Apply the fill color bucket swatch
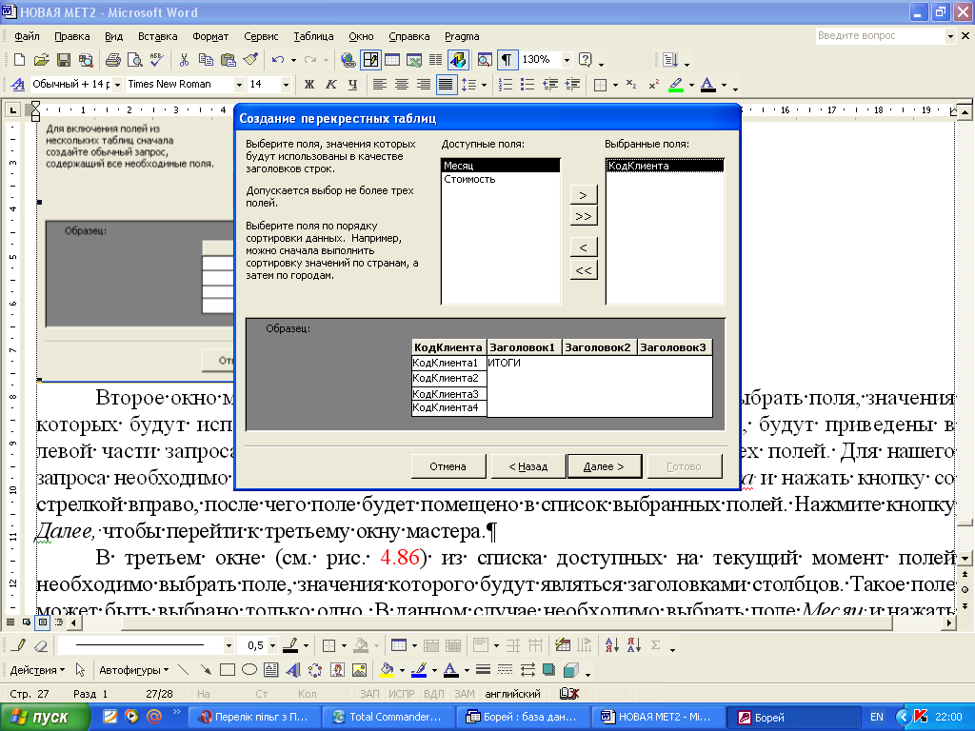The image size is (975, 731). click(x=387, y=670)
